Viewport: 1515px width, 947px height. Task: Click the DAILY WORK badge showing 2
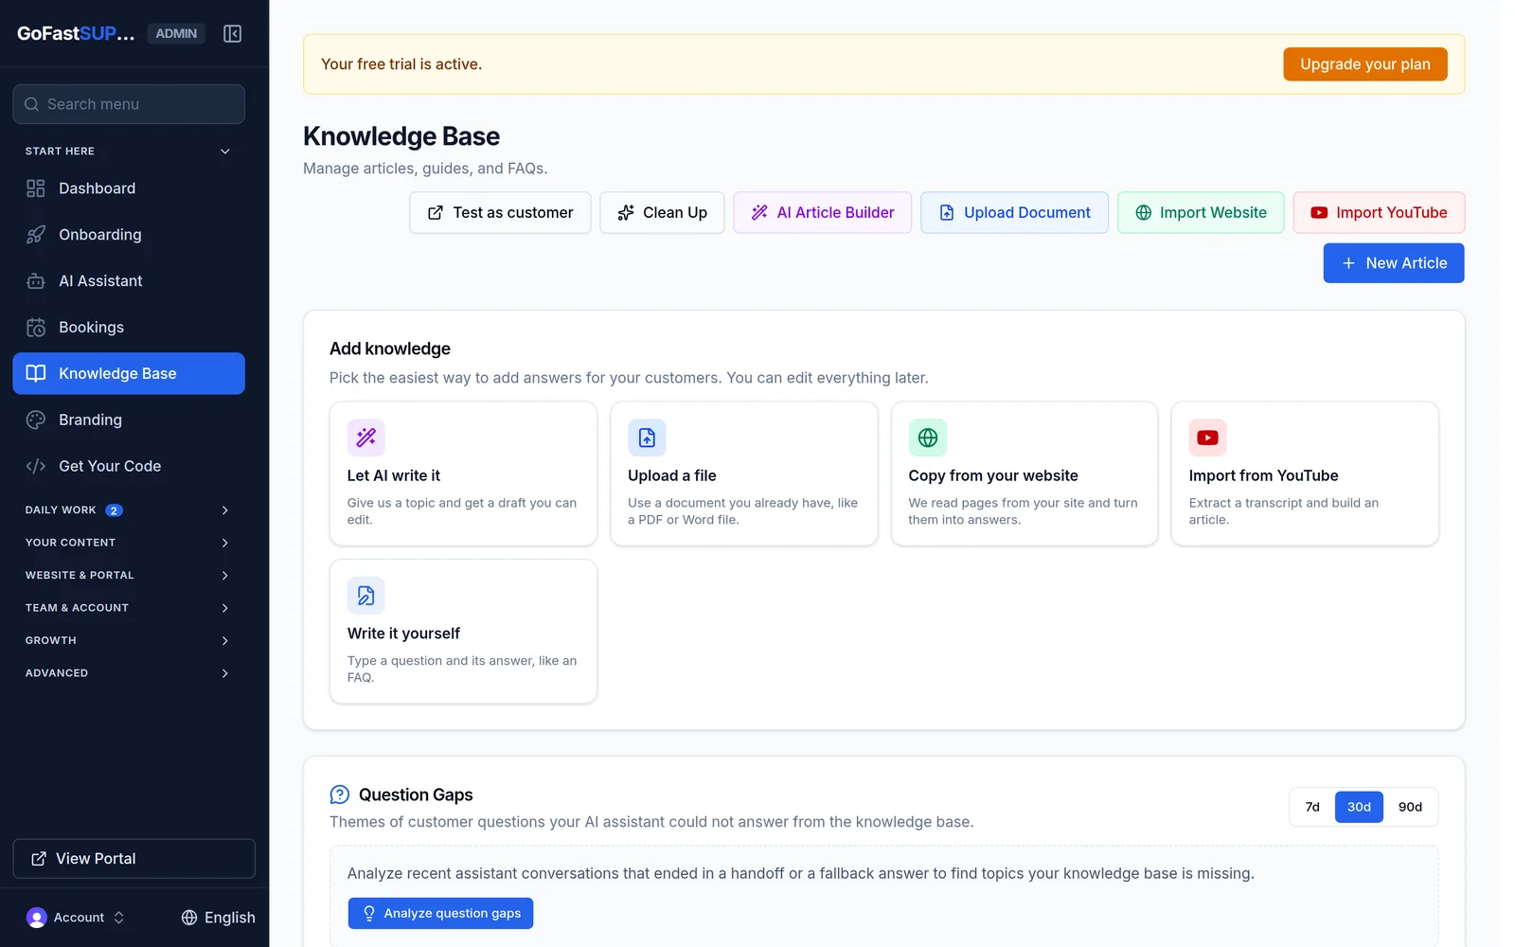click(x=114, y=510)
